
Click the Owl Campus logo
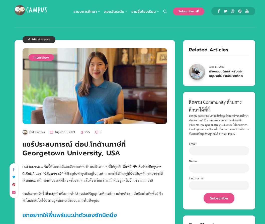pos(31,10)
